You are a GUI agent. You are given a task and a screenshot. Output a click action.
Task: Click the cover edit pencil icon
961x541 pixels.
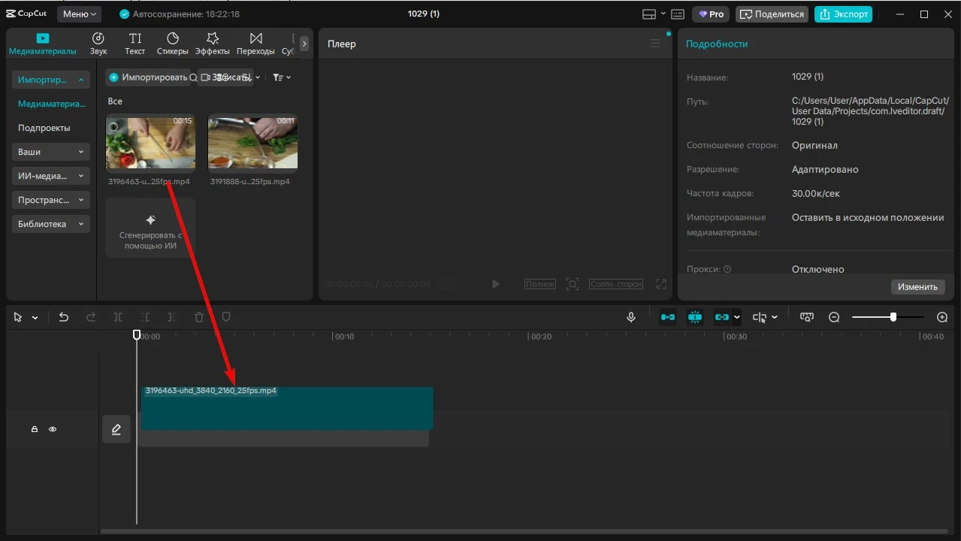pos(116,429)
